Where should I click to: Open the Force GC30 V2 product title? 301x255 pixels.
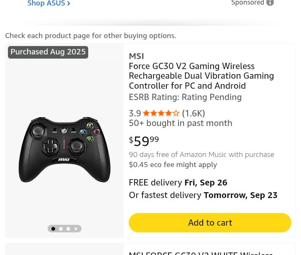[x=201, y=76]
